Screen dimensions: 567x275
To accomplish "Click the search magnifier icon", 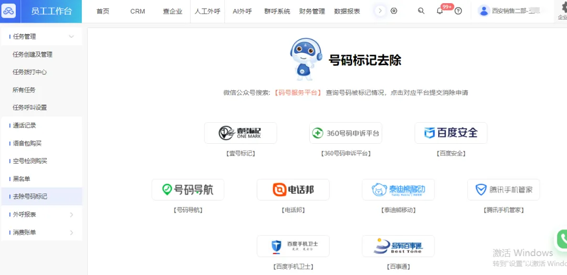I will click(x=421, y=11).
